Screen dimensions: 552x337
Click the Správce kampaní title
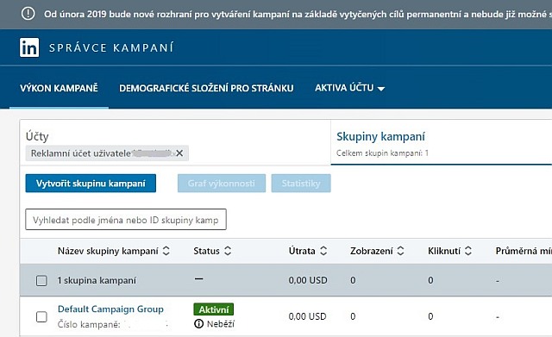(x=111, y=47)
